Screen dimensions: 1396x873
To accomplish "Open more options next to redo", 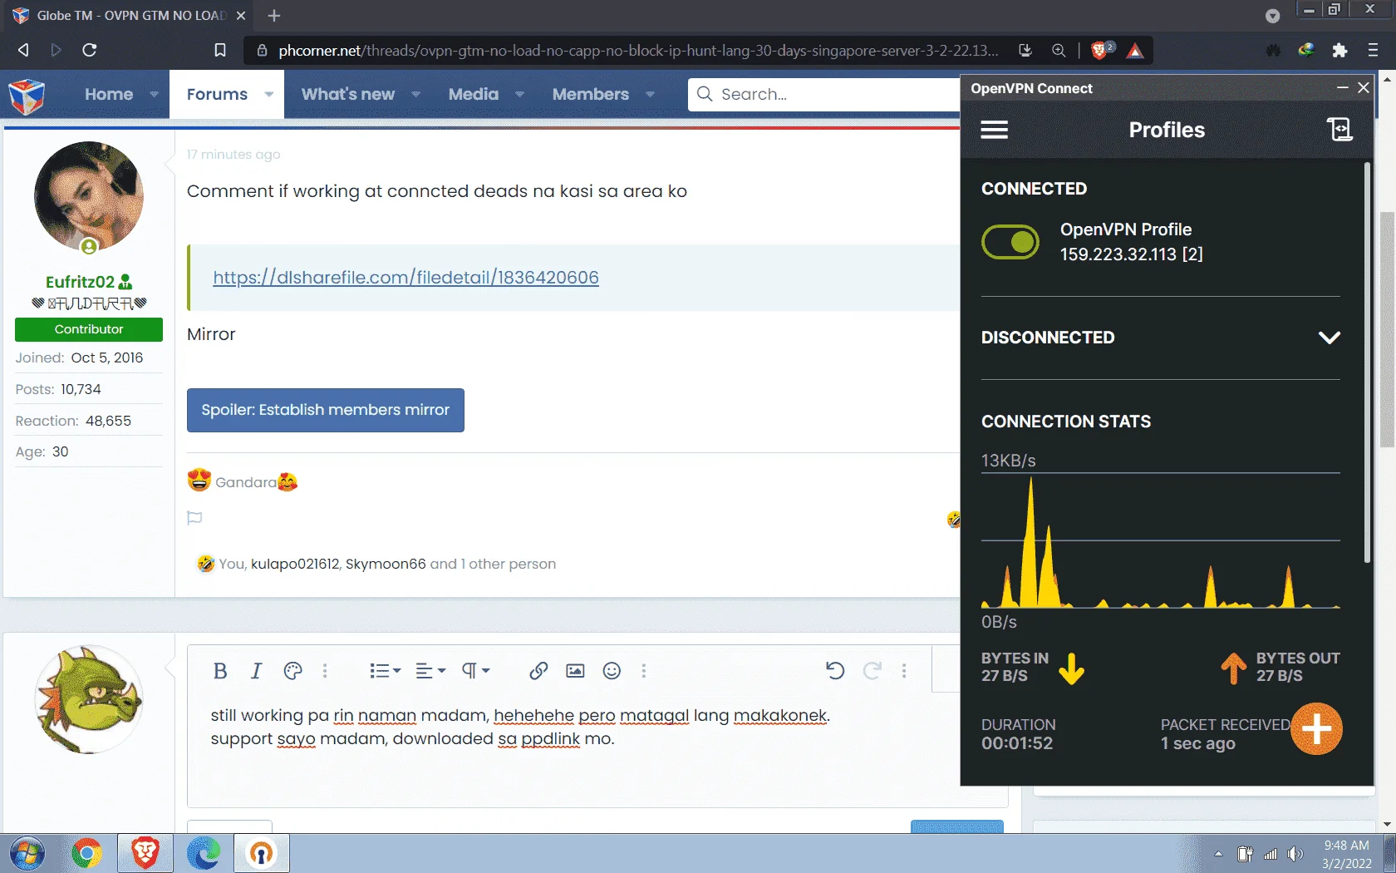I will [904, 671].
